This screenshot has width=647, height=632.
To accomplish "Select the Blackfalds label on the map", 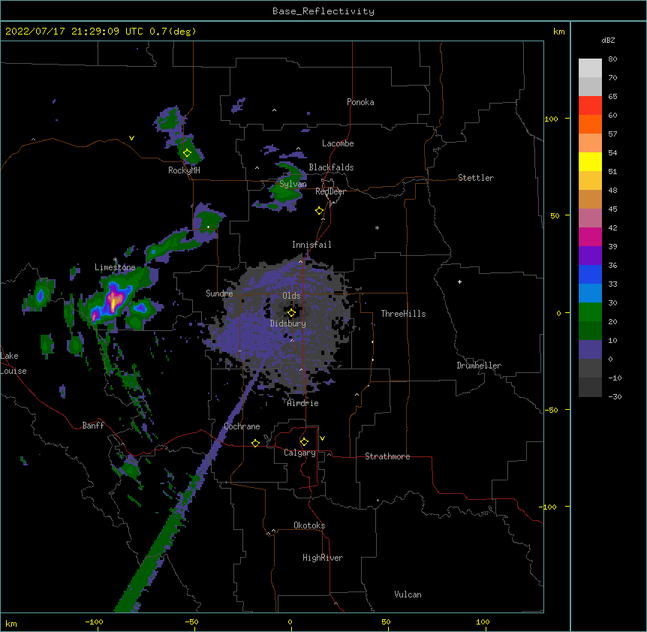I will coord(331,167).
